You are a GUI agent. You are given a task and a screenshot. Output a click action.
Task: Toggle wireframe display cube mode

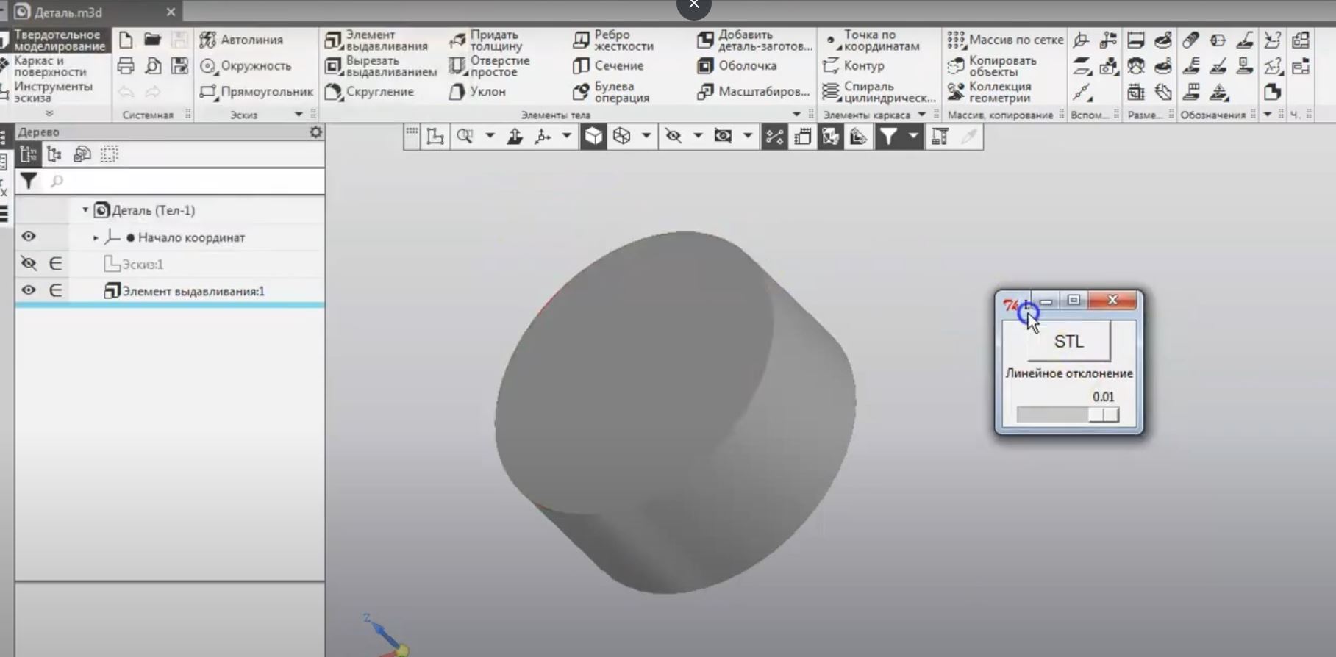622,137
